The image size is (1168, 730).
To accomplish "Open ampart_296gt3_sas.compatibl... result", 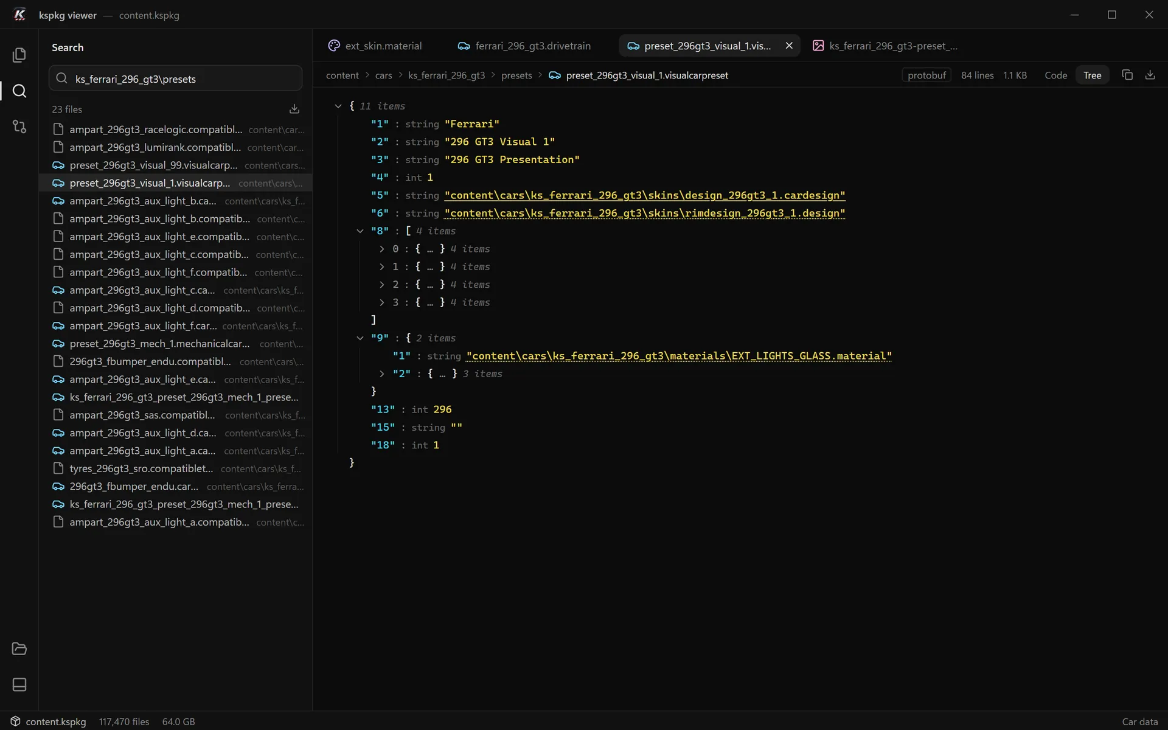I will pyautogui.click(x=175, y=415).
